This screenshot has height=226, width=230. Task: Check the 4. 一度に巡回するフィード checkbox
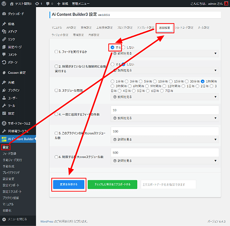click(56, 114)
